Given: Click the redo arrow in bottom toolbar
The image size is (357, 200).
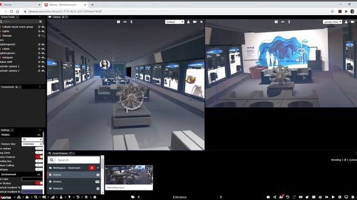Looking at the screenshot, I should pyautogui.click(x=294, y=197).
